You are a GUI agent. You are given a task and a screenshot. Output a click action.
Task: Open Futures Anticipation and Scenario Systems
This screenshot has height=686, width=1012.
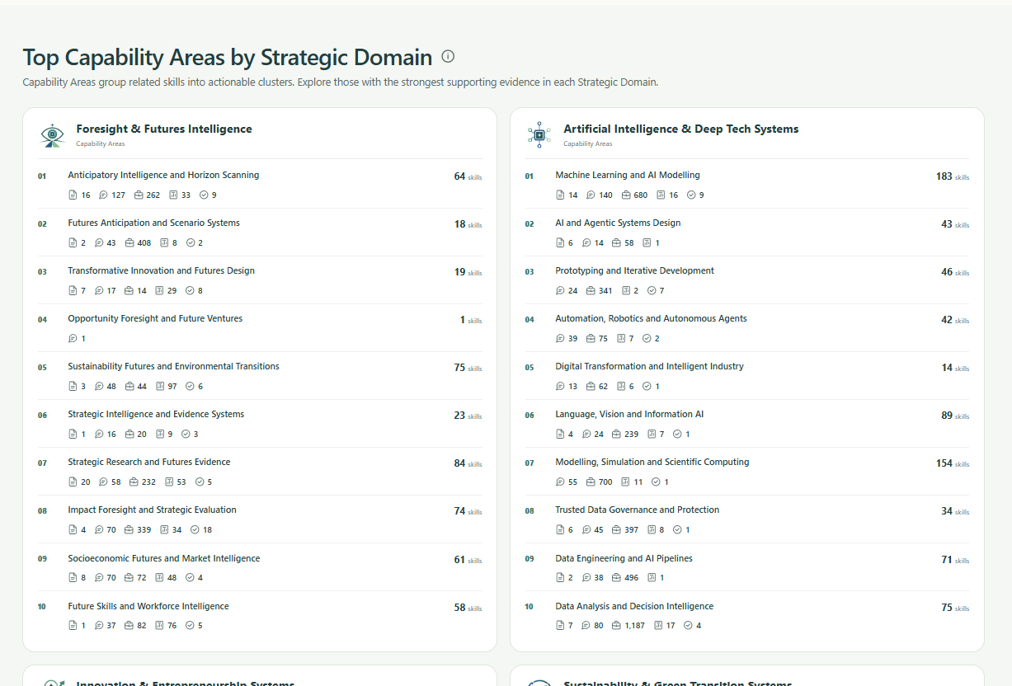[153, 223]
